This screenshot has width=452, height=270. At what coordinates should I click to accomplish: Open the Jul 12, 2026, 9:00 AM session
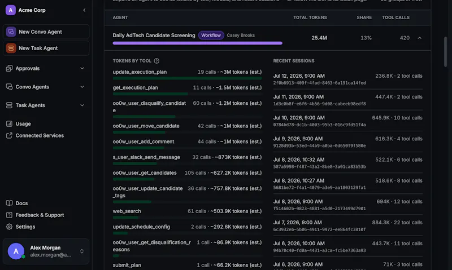point(347,79)
